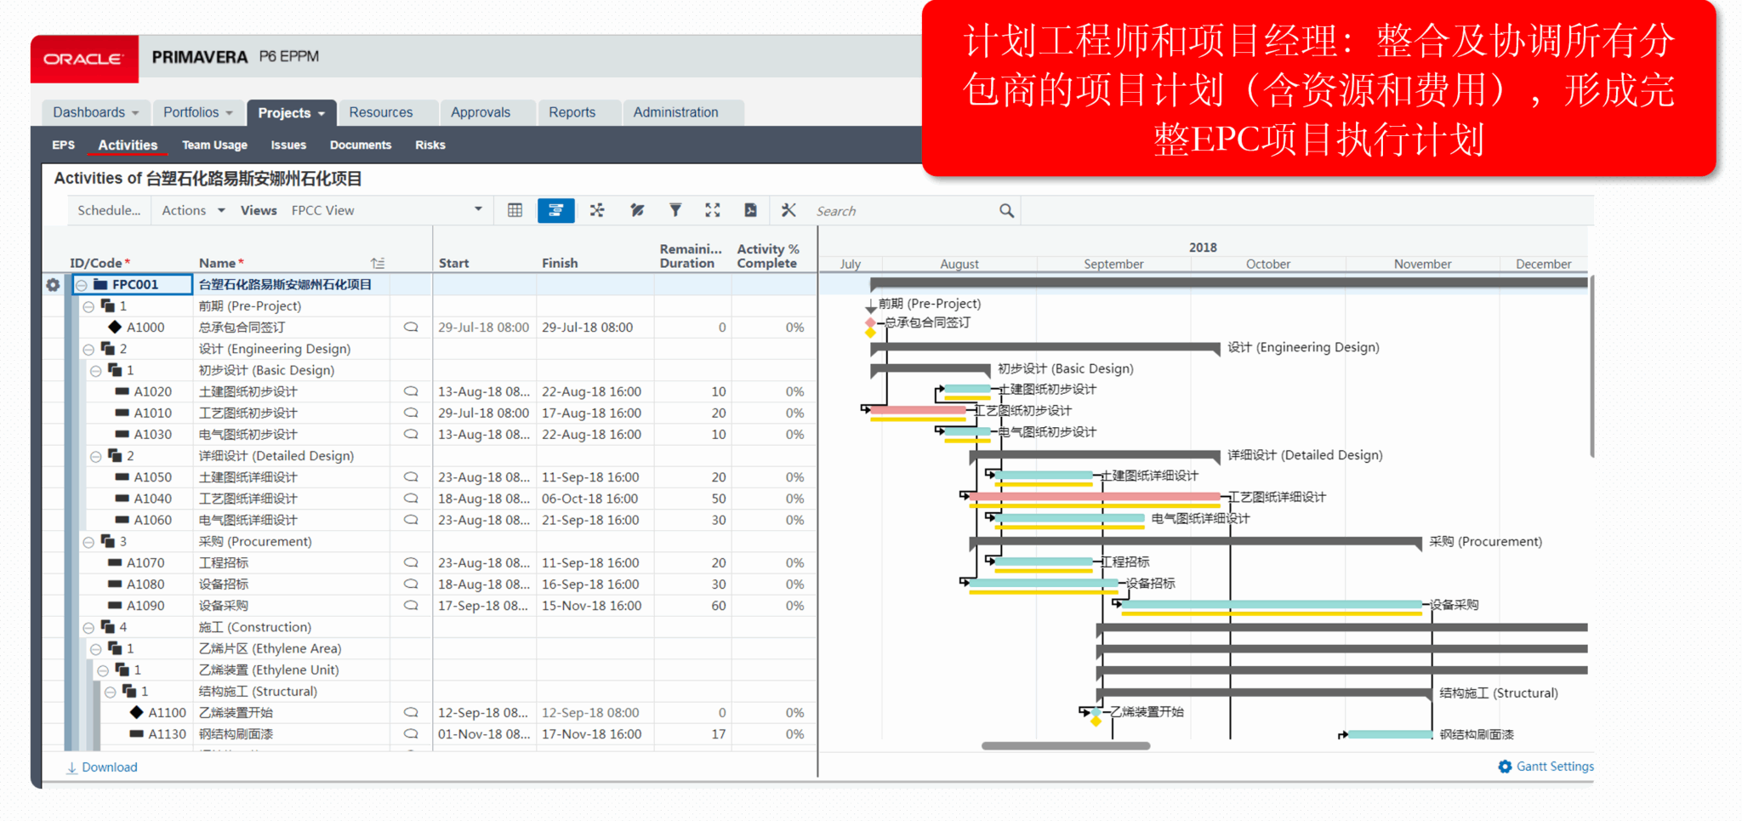Image resolution: width=1742 pixels, height=821 pixels.
Task: Click the Gantt horizontal scrollbar thumb
Action: tap(1065, 746)
